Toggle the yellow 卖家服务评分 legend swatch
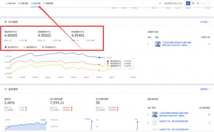Screen dimensions: 214x132 (24, 47)
